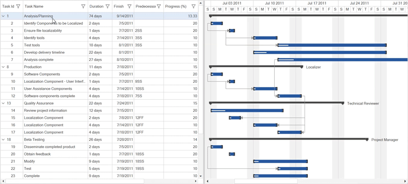Select Software components complete task bar
The width and height of the screenshot is (408, 184).
289,96
